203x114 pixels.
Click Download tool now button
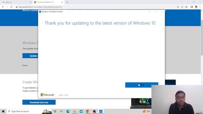click(x=39, y=102)
